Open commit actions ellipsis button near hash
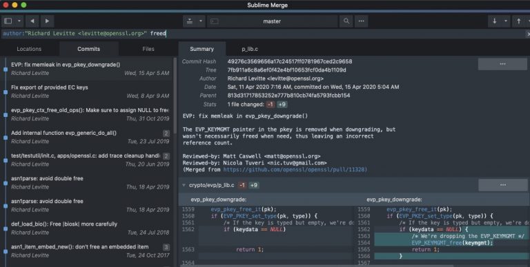 point(502,64)
